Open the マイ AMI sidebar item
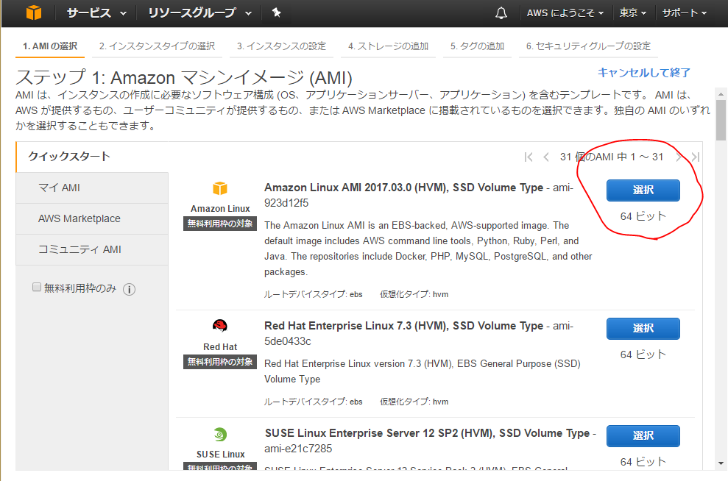Viewport: 728px width, 481px height. (92, 188)
